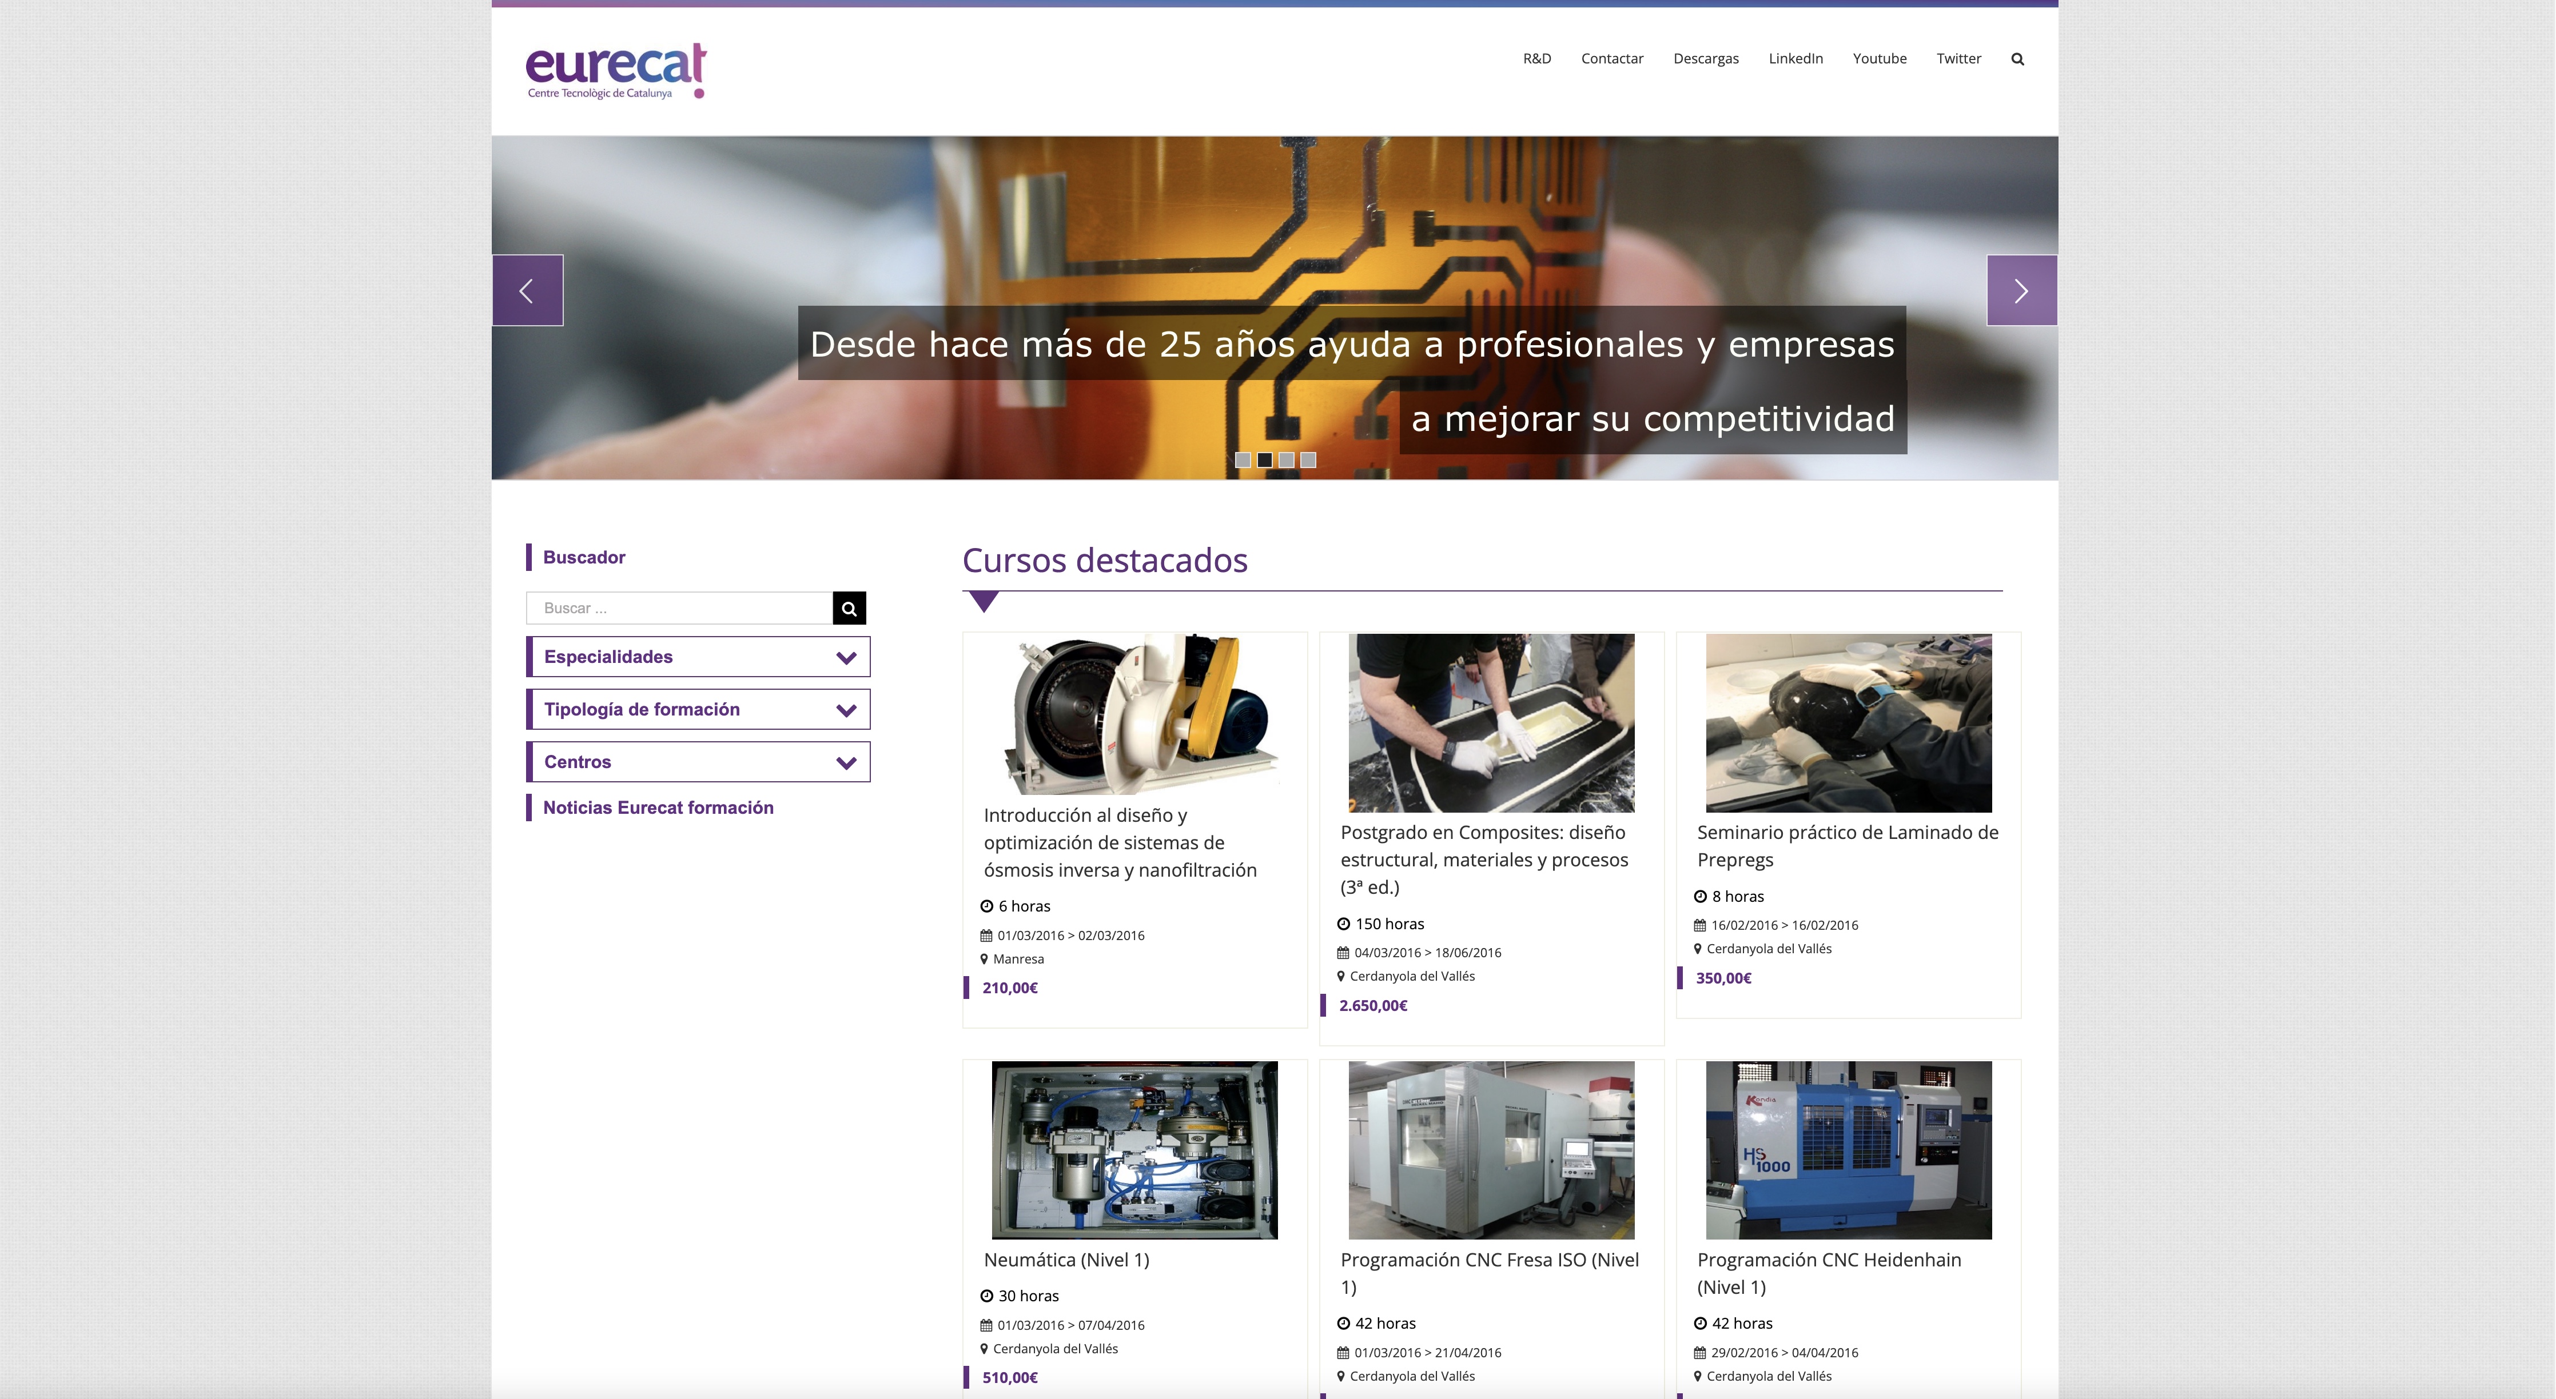This screenshot has height=1399, width=2556.
Task: Open R&D menu item
Action: coord(1537,58)
